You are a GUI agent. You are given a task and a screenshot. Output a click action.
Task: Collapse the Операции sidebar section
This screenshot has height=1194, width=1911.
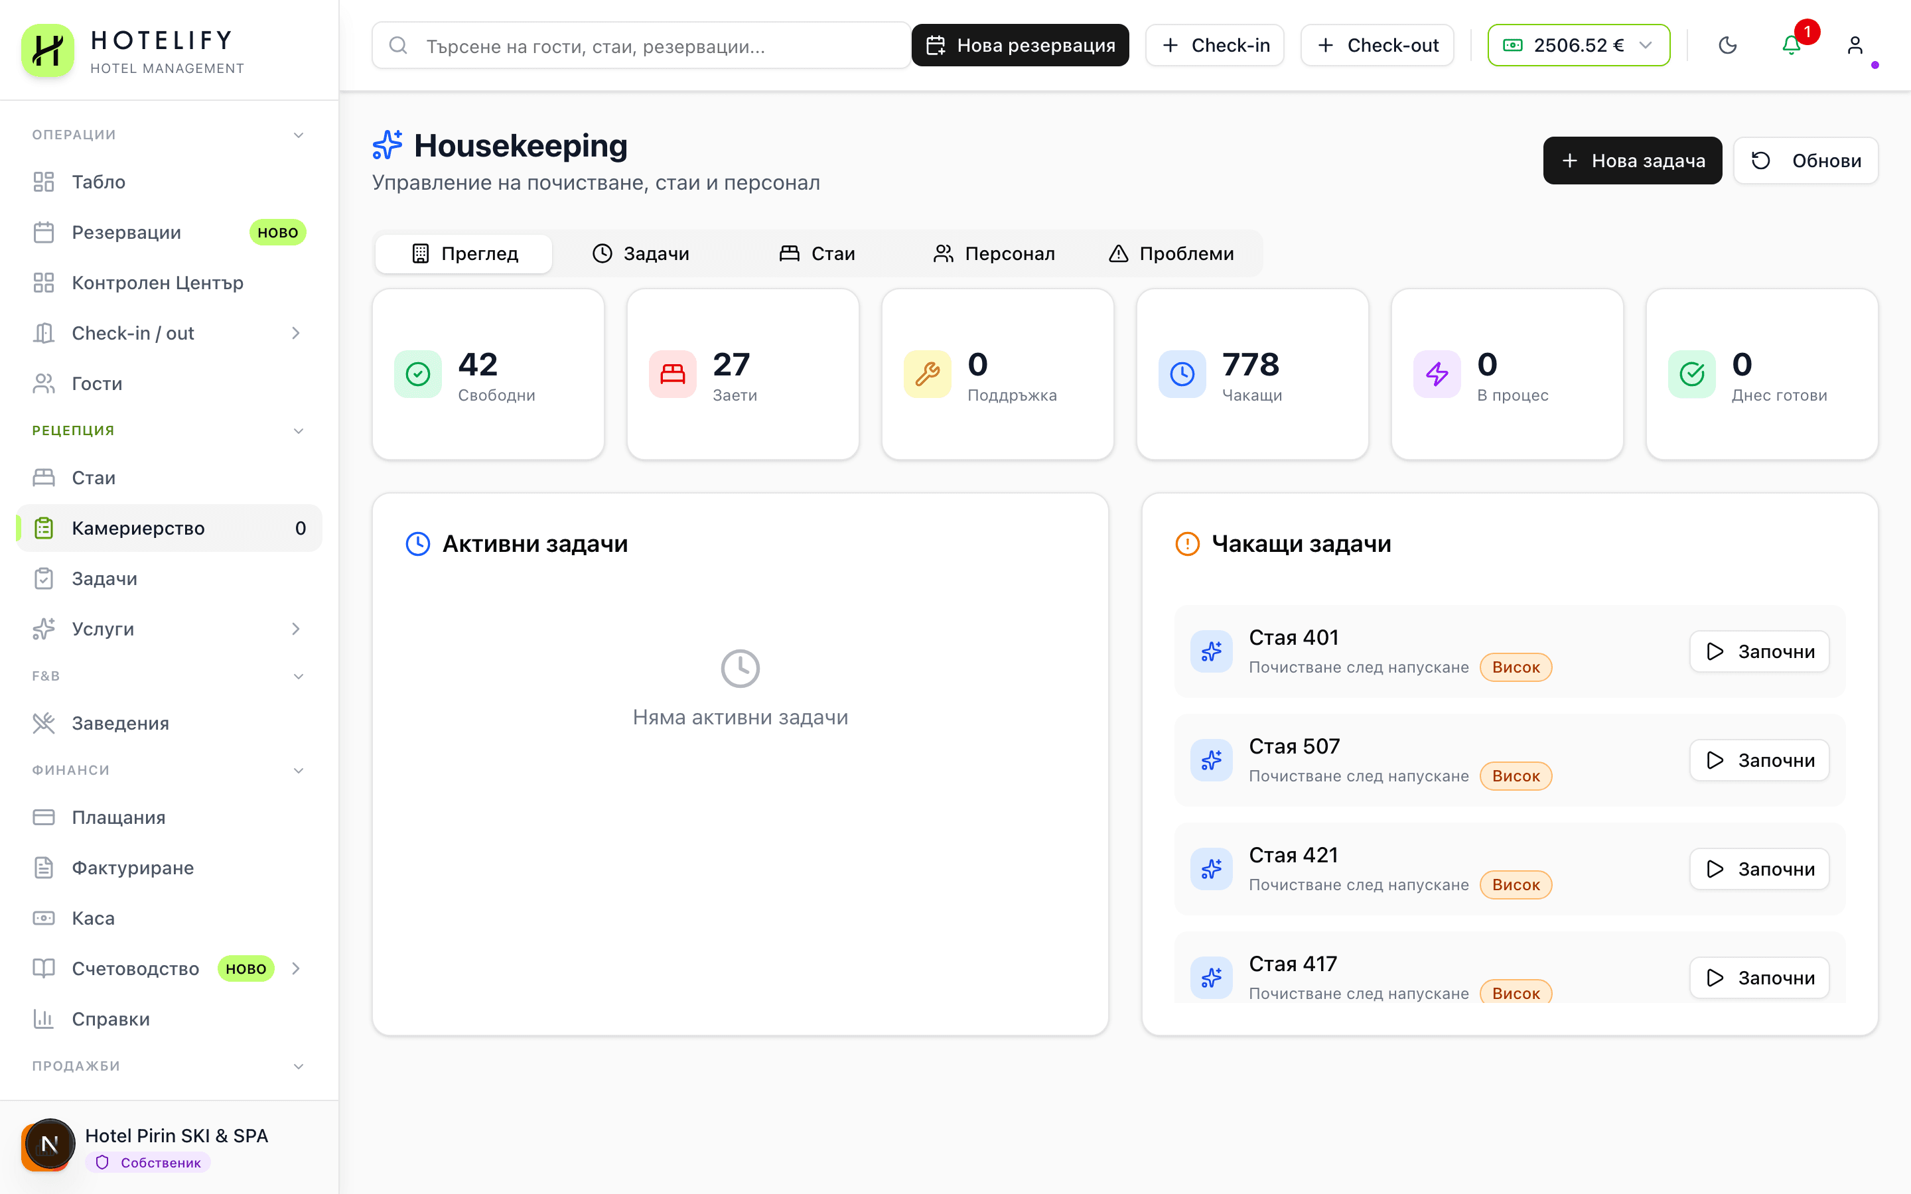point(299,135)
